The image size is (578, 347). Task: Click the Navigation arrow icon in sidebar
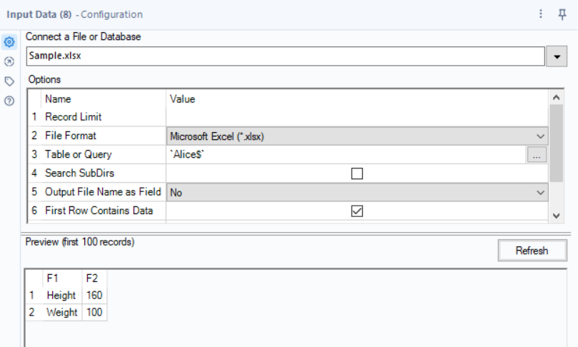[10, 62]
